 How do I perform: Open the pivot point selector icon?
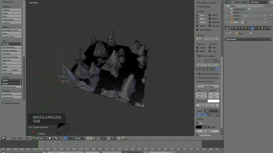[x=57, y=138]
